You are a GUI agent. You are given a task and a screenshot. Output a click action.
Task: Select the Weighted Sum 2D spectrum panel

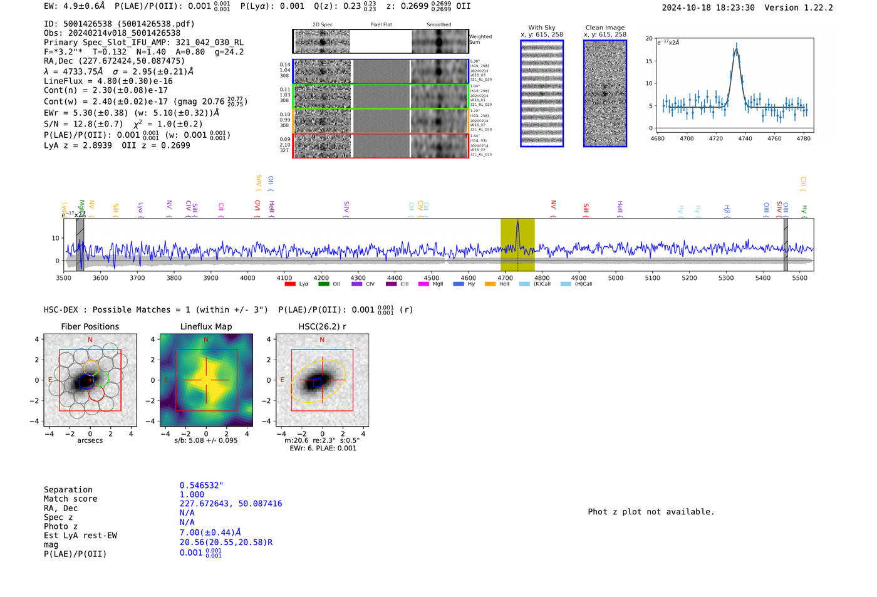pyautogui.click(x=380, y=41)
